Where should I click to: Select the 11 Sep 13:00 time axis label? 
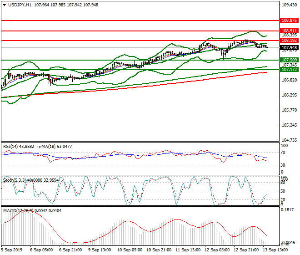188,250
